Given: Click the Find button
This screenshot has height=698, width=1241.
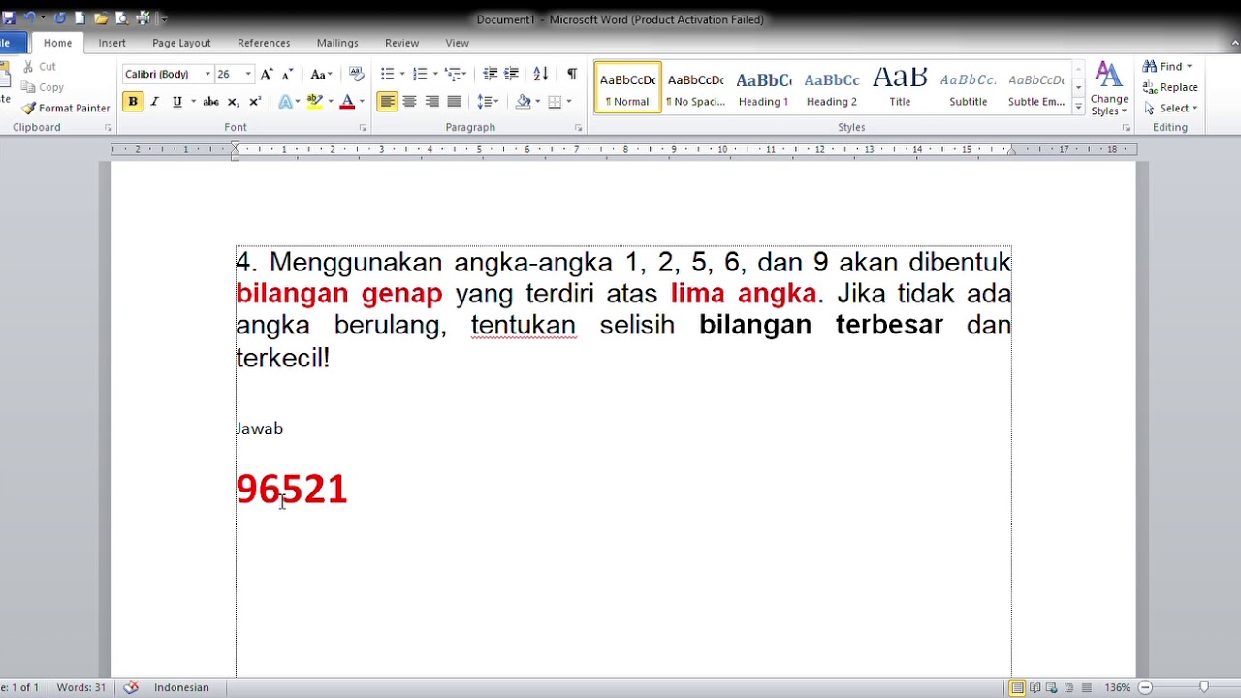Looking at the screenshot, I should pyautogui.click(x=1167, y=66).
